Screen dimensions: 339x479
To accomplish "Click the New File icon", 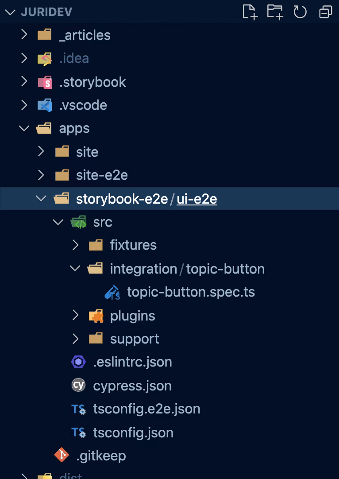I will [250, 12].
